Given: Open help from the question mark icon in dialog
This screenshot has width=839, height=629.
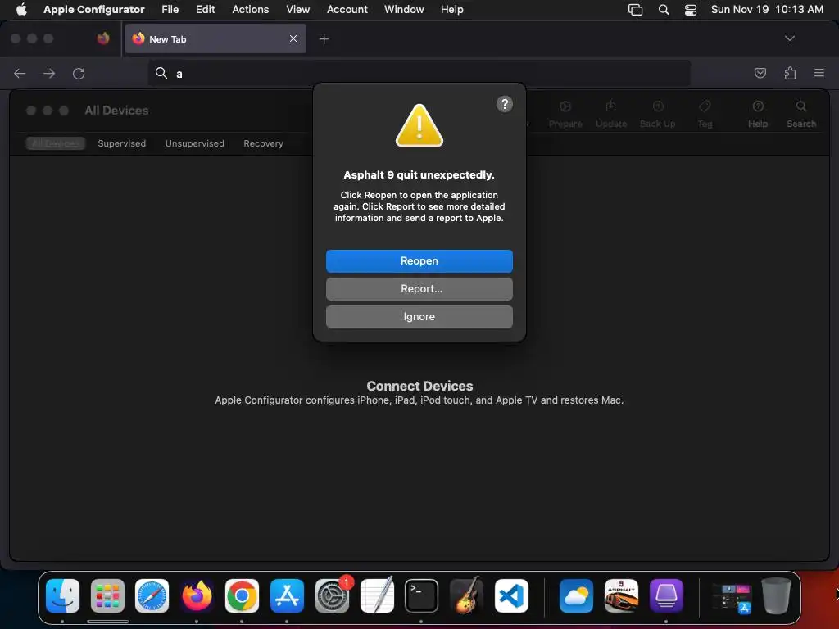Looking at the screenshot, I should tap(504, 104).
